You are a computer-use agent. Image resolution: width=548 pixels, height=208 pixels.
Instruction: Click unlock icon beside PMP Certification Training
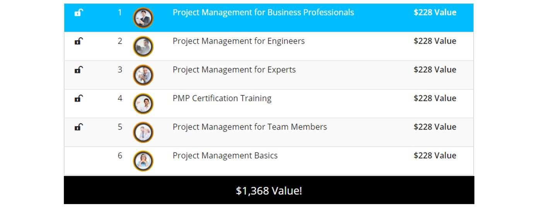click(79, 98)
